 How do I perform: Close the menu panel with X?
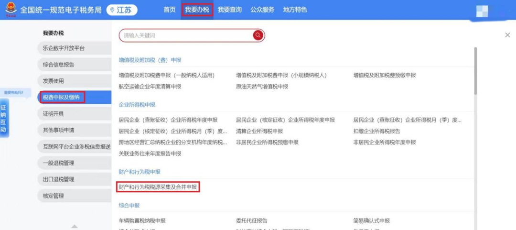click(x=507, y=35)
